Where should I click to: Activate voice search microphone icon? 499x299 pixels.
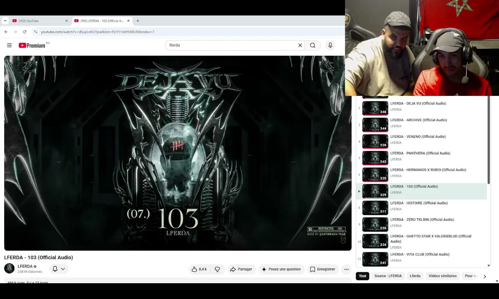click(330, 45)
